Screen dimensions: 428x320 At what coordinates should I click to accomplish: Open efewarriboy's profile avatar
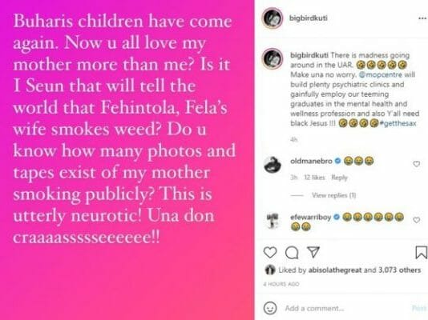[273, 220]
